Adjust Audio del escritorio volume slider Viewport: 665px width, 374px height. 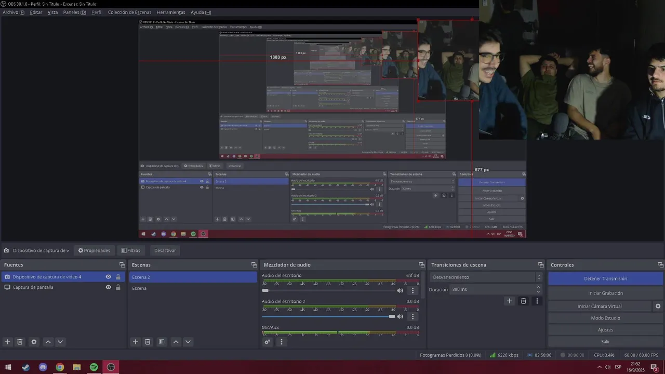[x=328, y=290]
